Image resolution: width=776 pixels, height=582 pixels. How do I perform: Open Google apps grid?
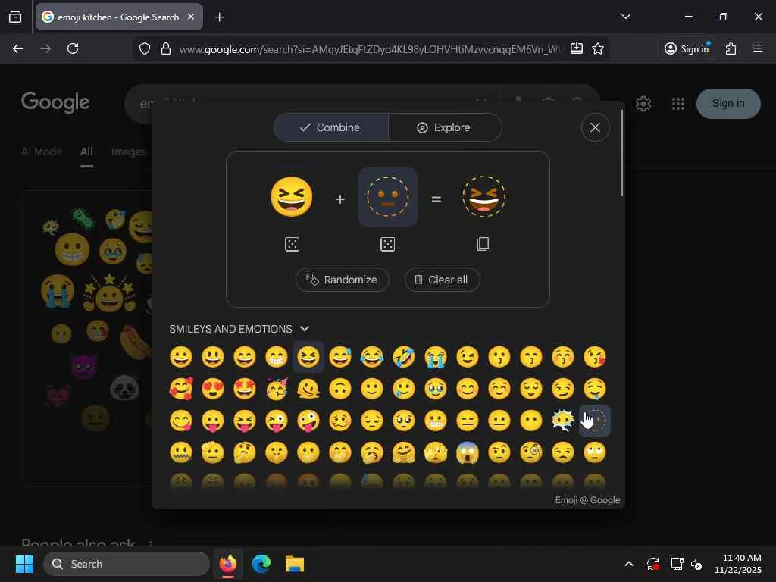678,104
